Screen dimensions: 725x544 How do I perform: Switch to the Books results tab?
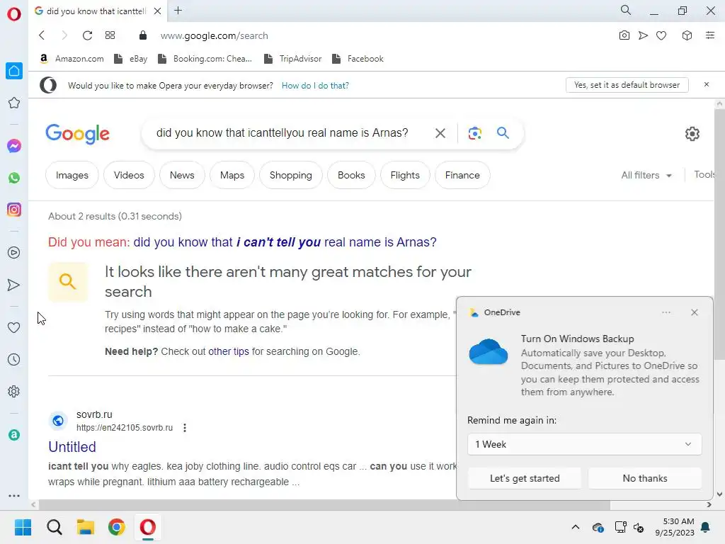(x=351, y=176)
